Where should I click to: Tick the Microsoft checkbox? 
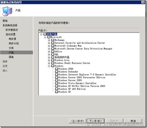click(49, 37)
